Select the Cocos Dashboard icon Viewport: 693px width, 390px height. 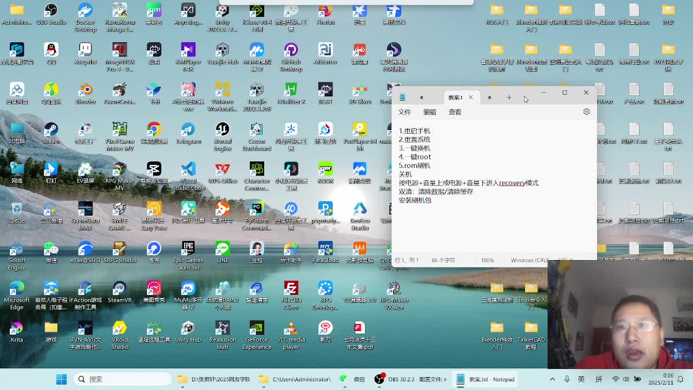(257, 136)
